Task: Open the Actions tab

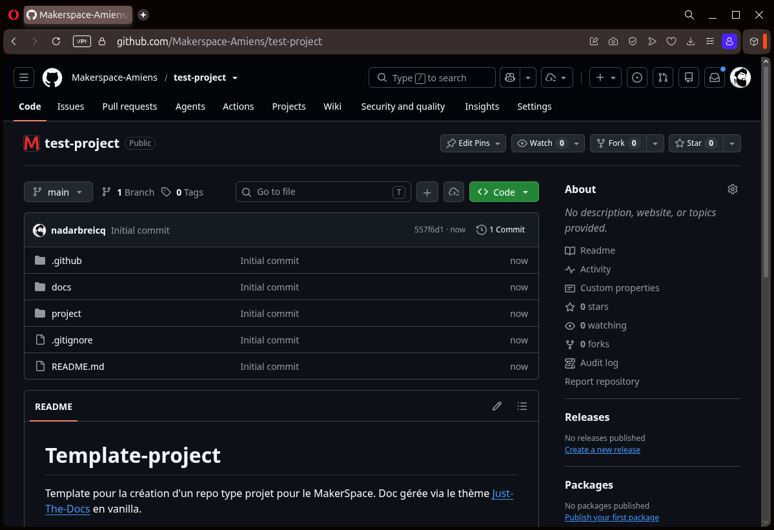Action: tap(238, 107)
